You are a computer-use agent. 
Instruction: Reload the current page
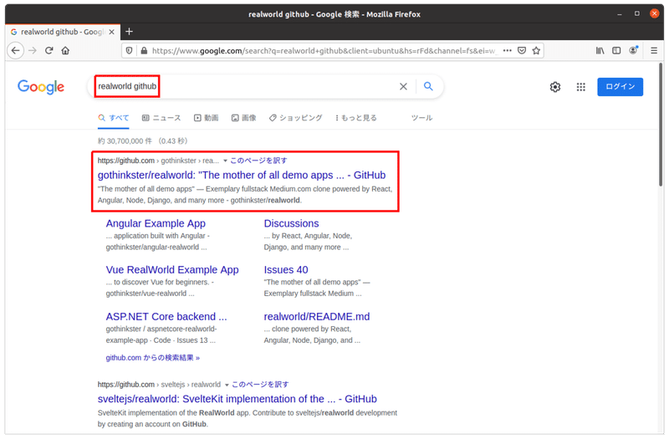point(49,51)
